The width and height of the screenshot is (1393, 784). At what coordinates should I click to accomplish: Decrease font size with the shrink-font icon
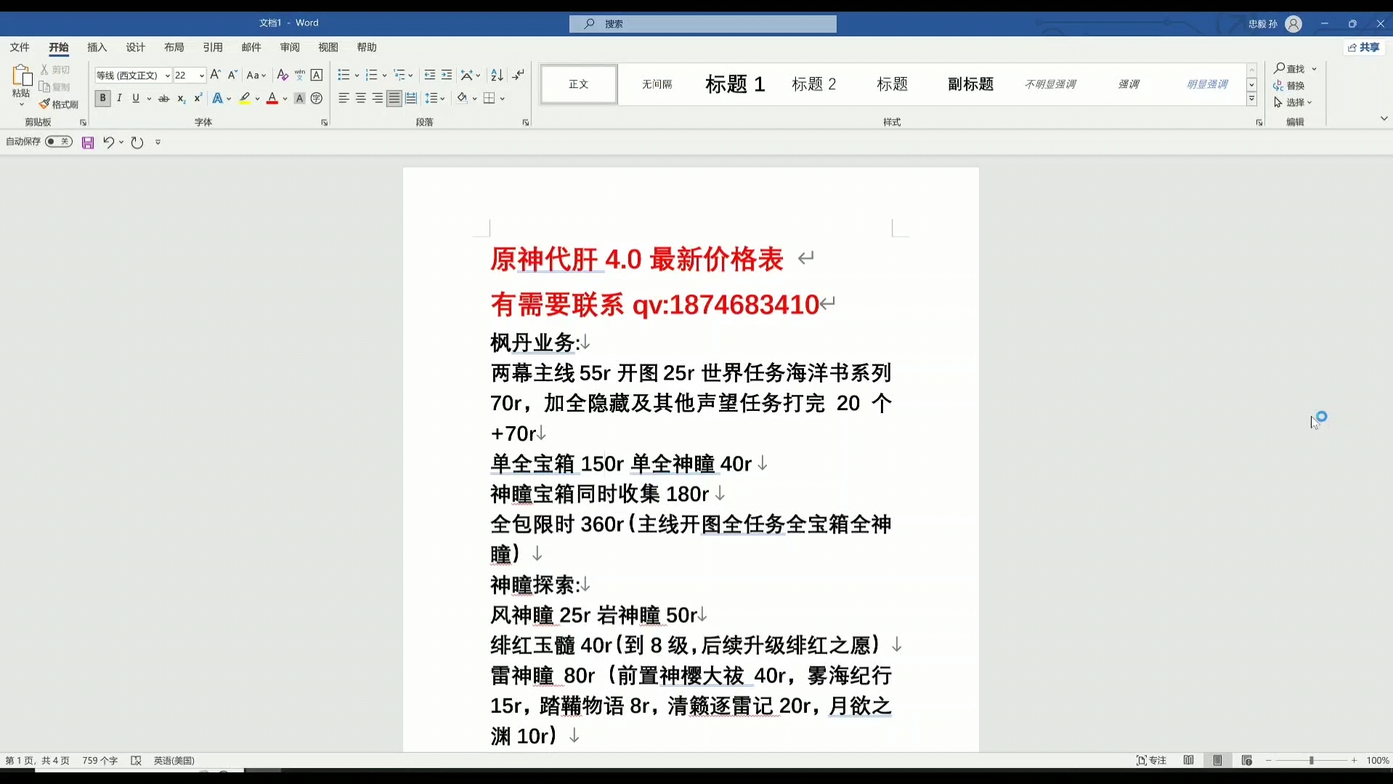pos(232,75)
